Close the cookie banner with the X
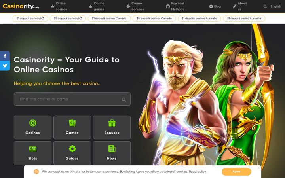 (258, 168)
